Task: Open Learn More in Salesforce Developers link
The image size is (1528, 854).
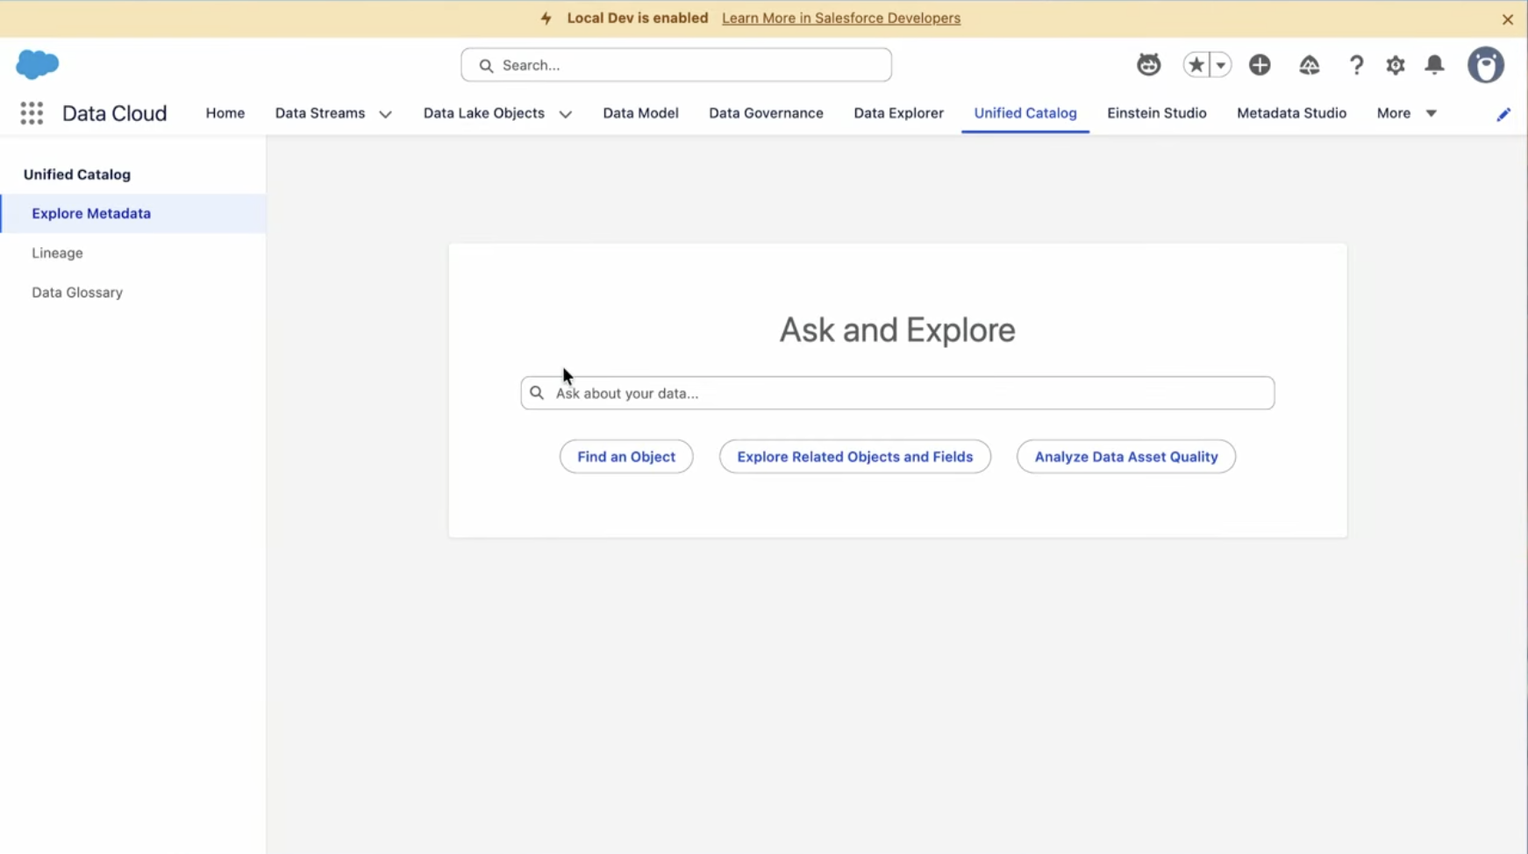Action: coord(840,18)
